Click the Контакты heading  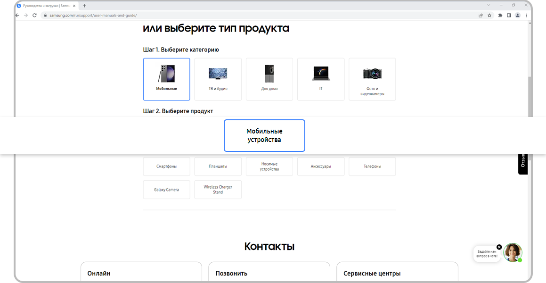tap(269, 246)
